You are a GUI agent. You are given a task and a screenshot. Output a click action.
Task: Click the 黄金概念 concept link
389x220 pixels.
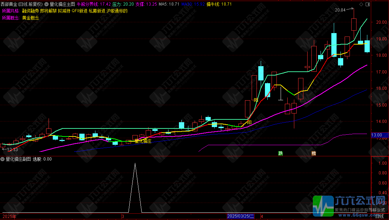click(30, 18)
